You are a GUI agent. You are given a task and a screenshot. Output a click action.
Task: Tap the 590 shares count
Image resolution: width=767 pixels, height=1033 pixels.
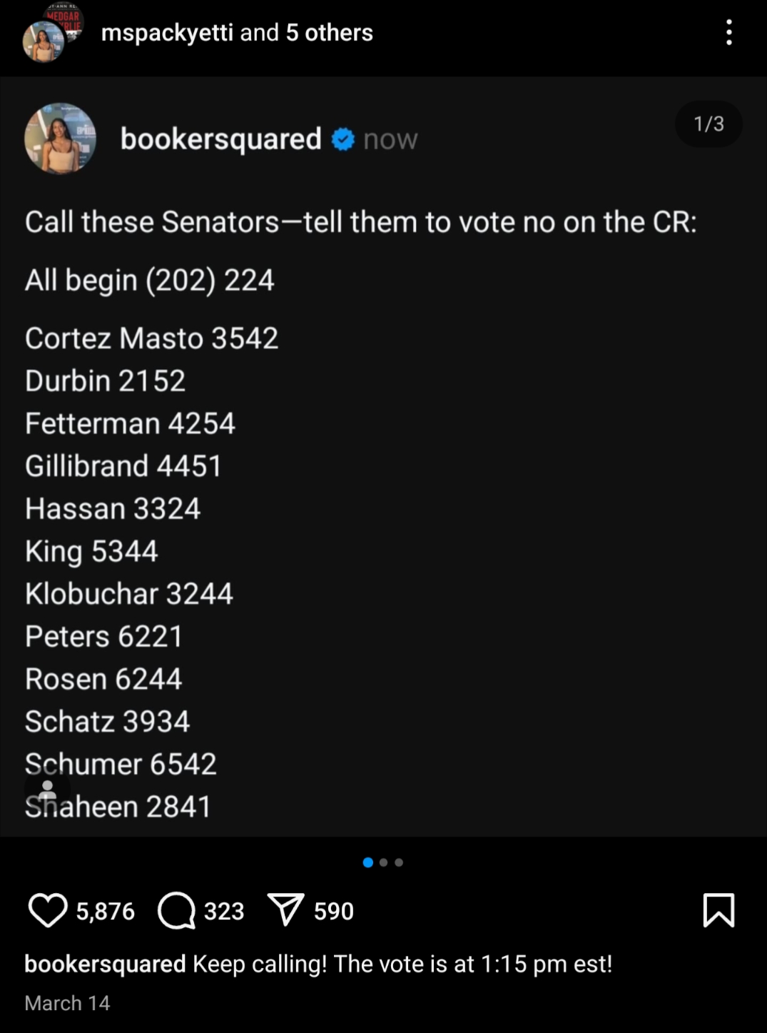pyautogui.click(x=334, y=912)
